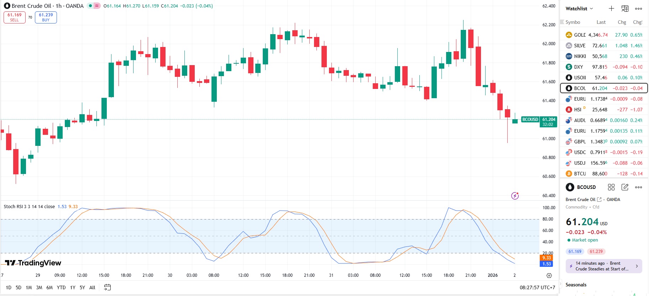This screenshot has height=296, width=649.
Task: Click the chart settings gear icon
Action: [549, 275]
